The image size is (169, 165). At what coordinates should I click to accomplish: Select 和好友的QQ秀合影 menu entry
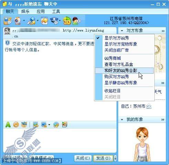[124, 71]
